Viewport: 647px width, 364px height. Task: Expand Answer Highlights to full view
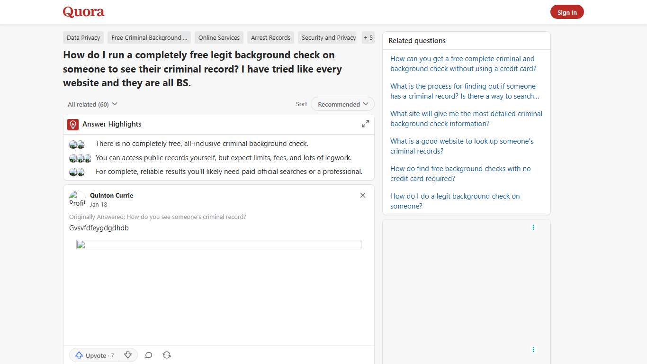tap(365, 123)
